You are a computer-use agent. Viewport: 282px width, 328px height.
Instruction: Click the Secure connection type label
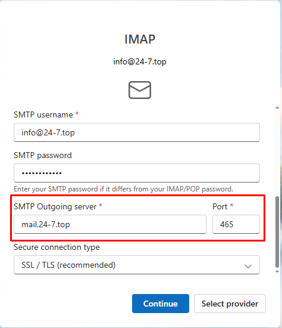pos(57,247)
